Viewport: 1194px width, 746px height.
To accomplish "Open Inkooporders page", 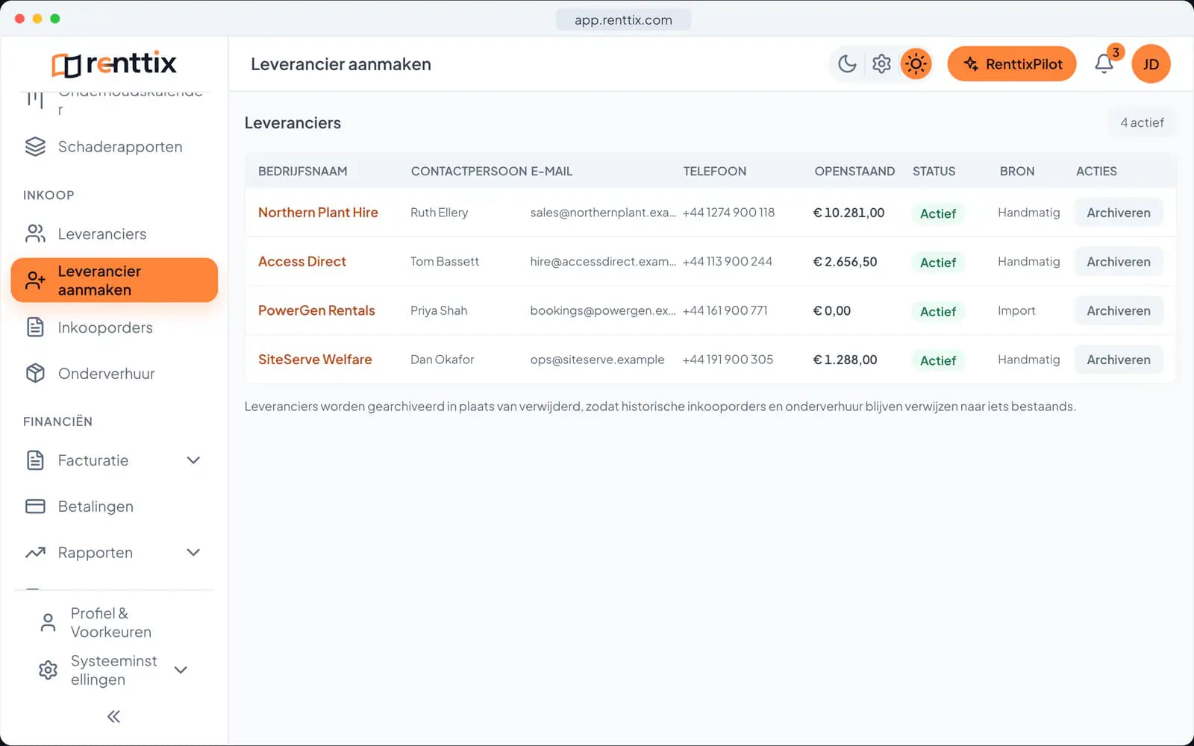I will point(114,327).
